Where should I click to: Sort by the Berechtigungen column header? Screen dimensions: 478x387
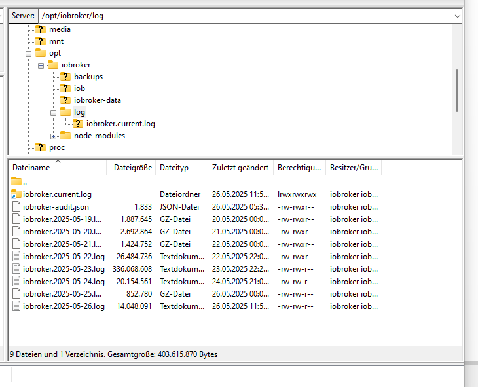[x=300, y=168]
